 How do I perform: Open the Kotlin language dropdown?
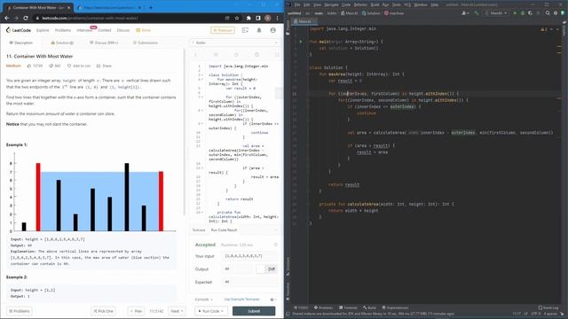[x=234, y=43]
